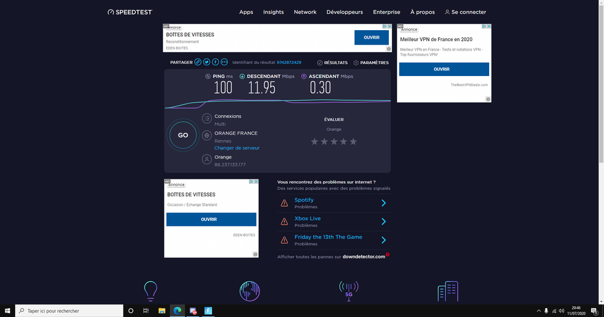Image resolution: width=604 pixels, height=317 pixels.
Task: Click the IP address 86.237.133.177
Action: 230,165
